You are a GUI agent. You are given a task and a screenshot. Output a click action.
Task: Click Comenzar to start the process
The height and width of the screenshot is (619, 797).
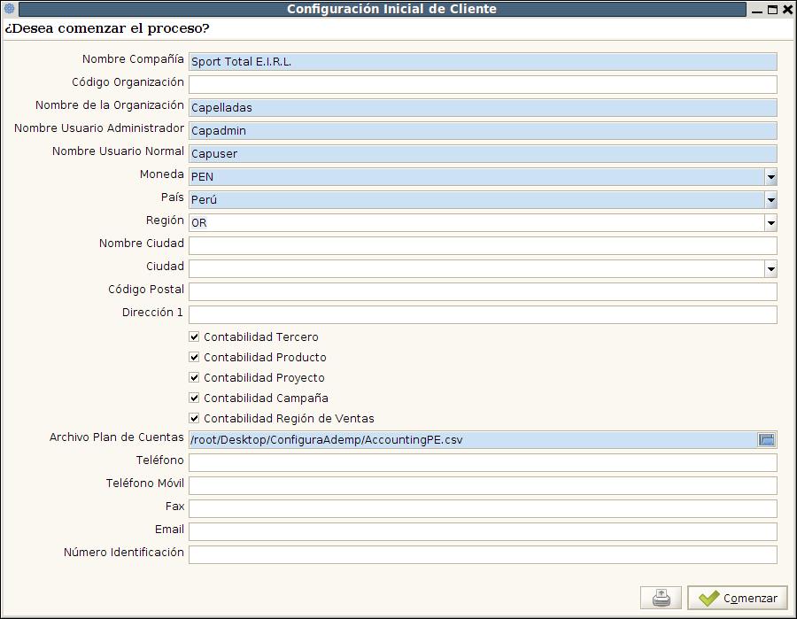738,598
